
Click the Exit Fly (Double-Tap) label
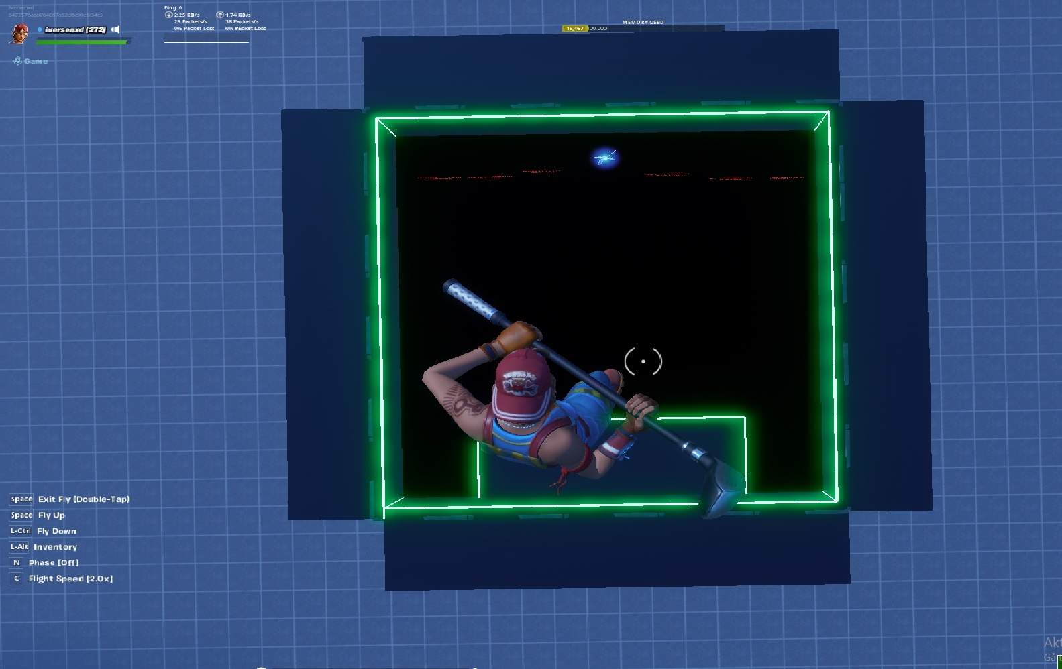click(84, 499)
